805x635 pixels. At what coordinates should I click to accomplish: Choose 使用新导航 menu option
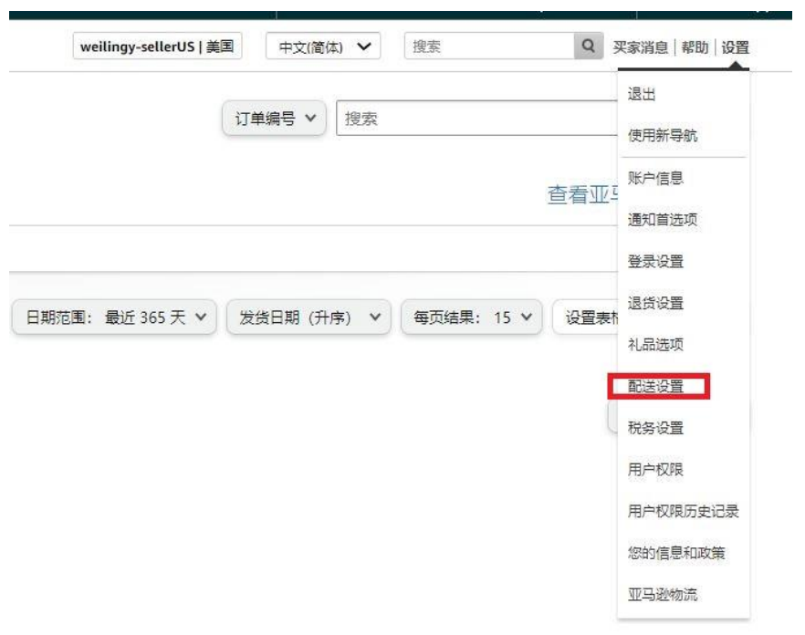tap(663, 136)
